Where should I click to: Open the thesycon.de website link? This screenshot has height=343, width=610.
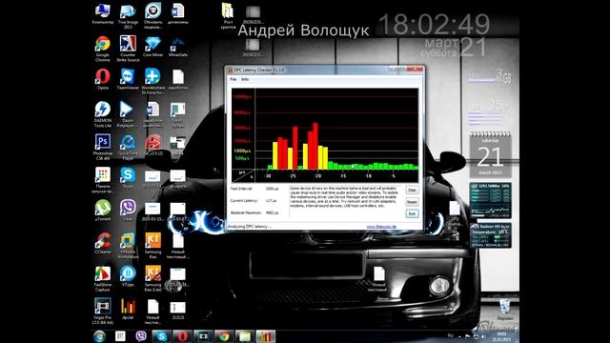pos(381,227)
